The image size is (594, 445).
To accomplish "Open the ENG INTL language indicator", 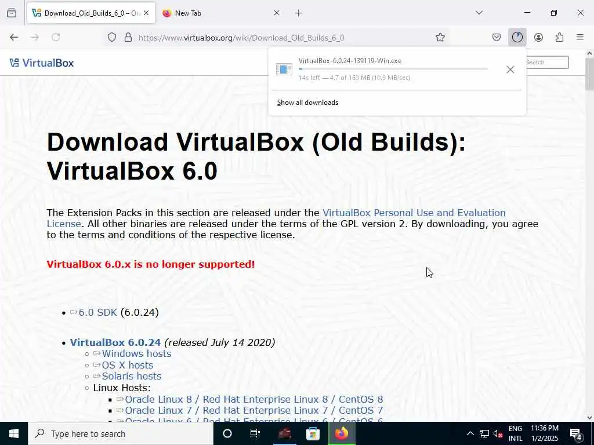I will click(515, 433).
